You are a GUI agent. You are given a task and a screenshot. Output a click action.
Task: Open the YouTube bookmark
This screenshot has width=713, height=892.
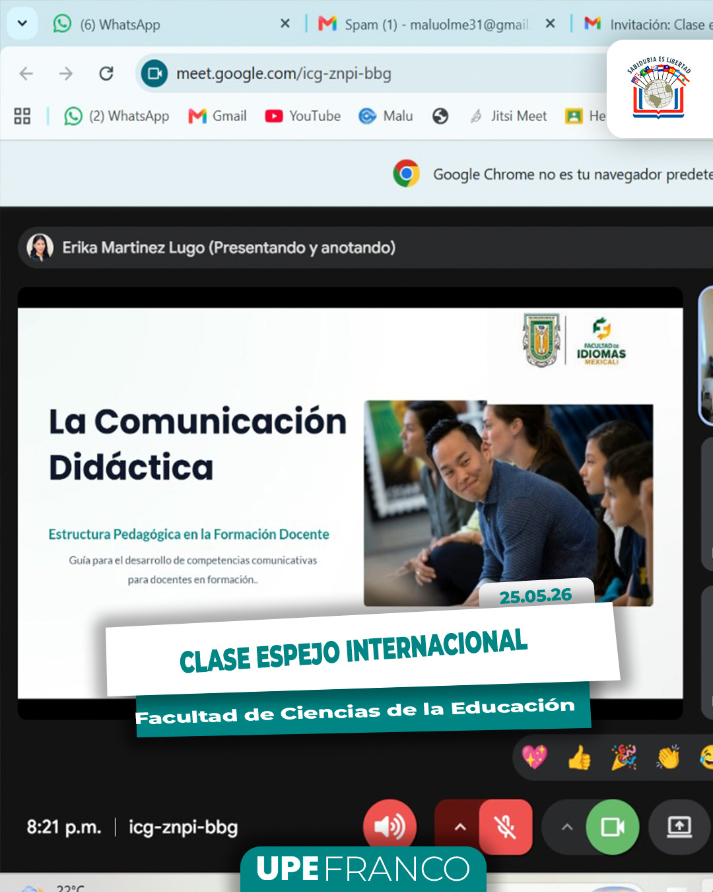tap(303, 116)
